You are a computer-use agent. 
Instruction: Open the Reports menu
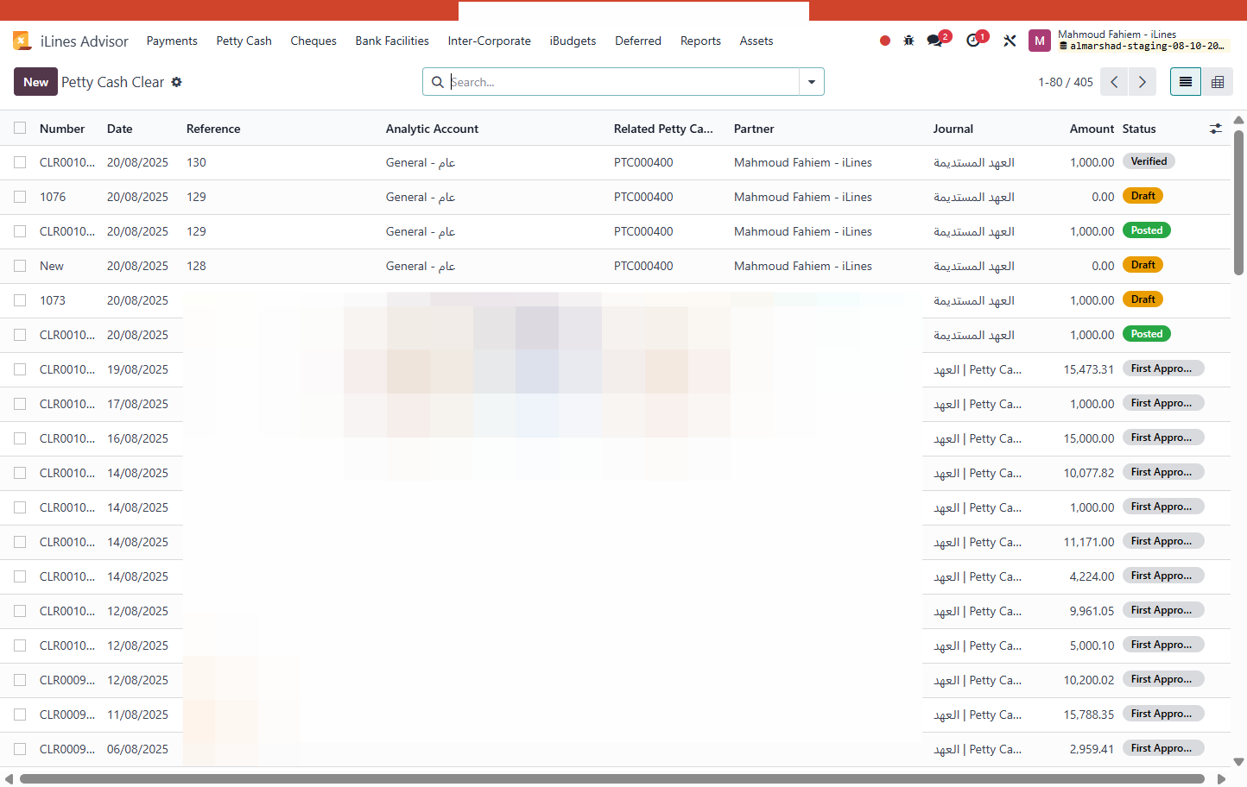coord(700,41)
